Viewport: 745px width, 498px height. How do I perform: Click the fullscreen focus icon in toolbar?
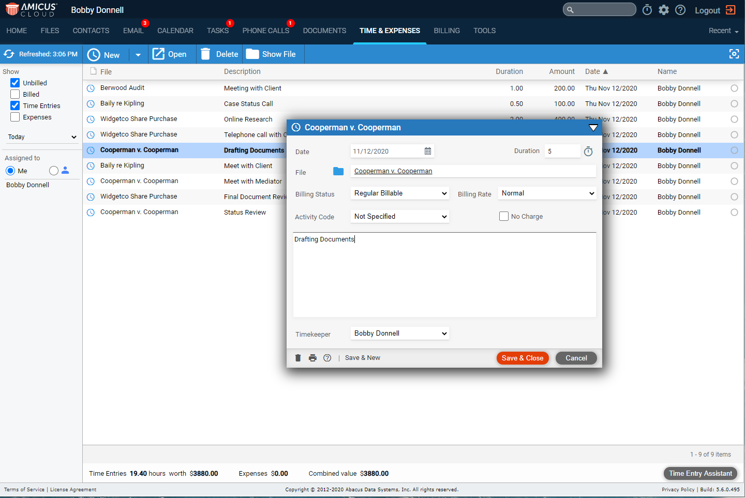pos(734,54)
